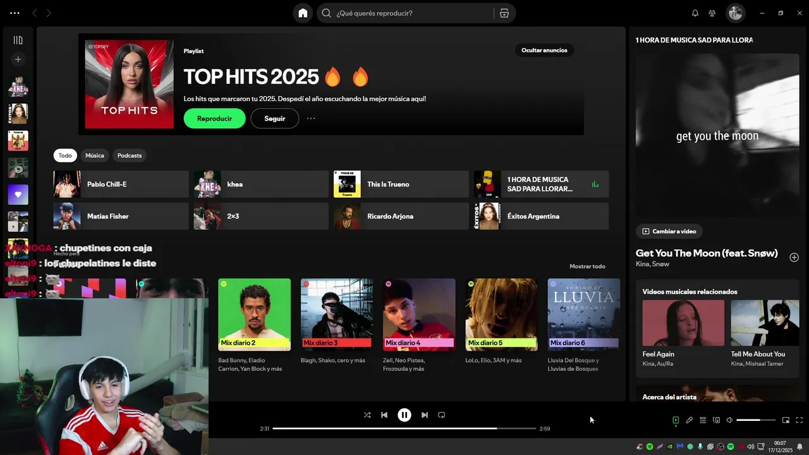Open Ricardo Arjona tile
Image resolution: width=809 pixels, height=455 pixels.
click(x=401, y=216)
